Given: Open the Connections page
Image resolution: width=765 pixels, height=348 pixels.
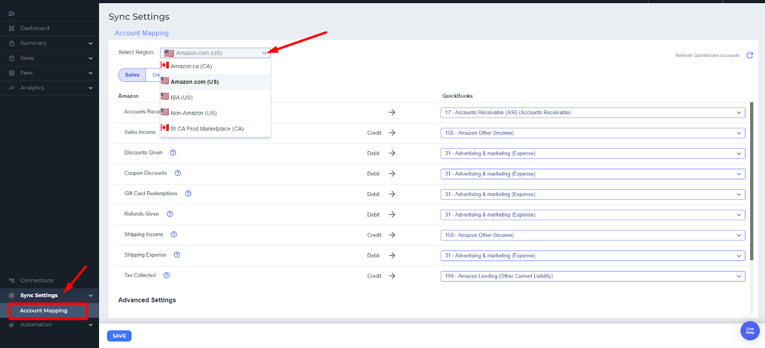Looking at the screenshot, I should click(x=37, y=281).
